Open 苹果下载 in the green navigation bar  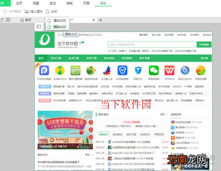(92, 58)
